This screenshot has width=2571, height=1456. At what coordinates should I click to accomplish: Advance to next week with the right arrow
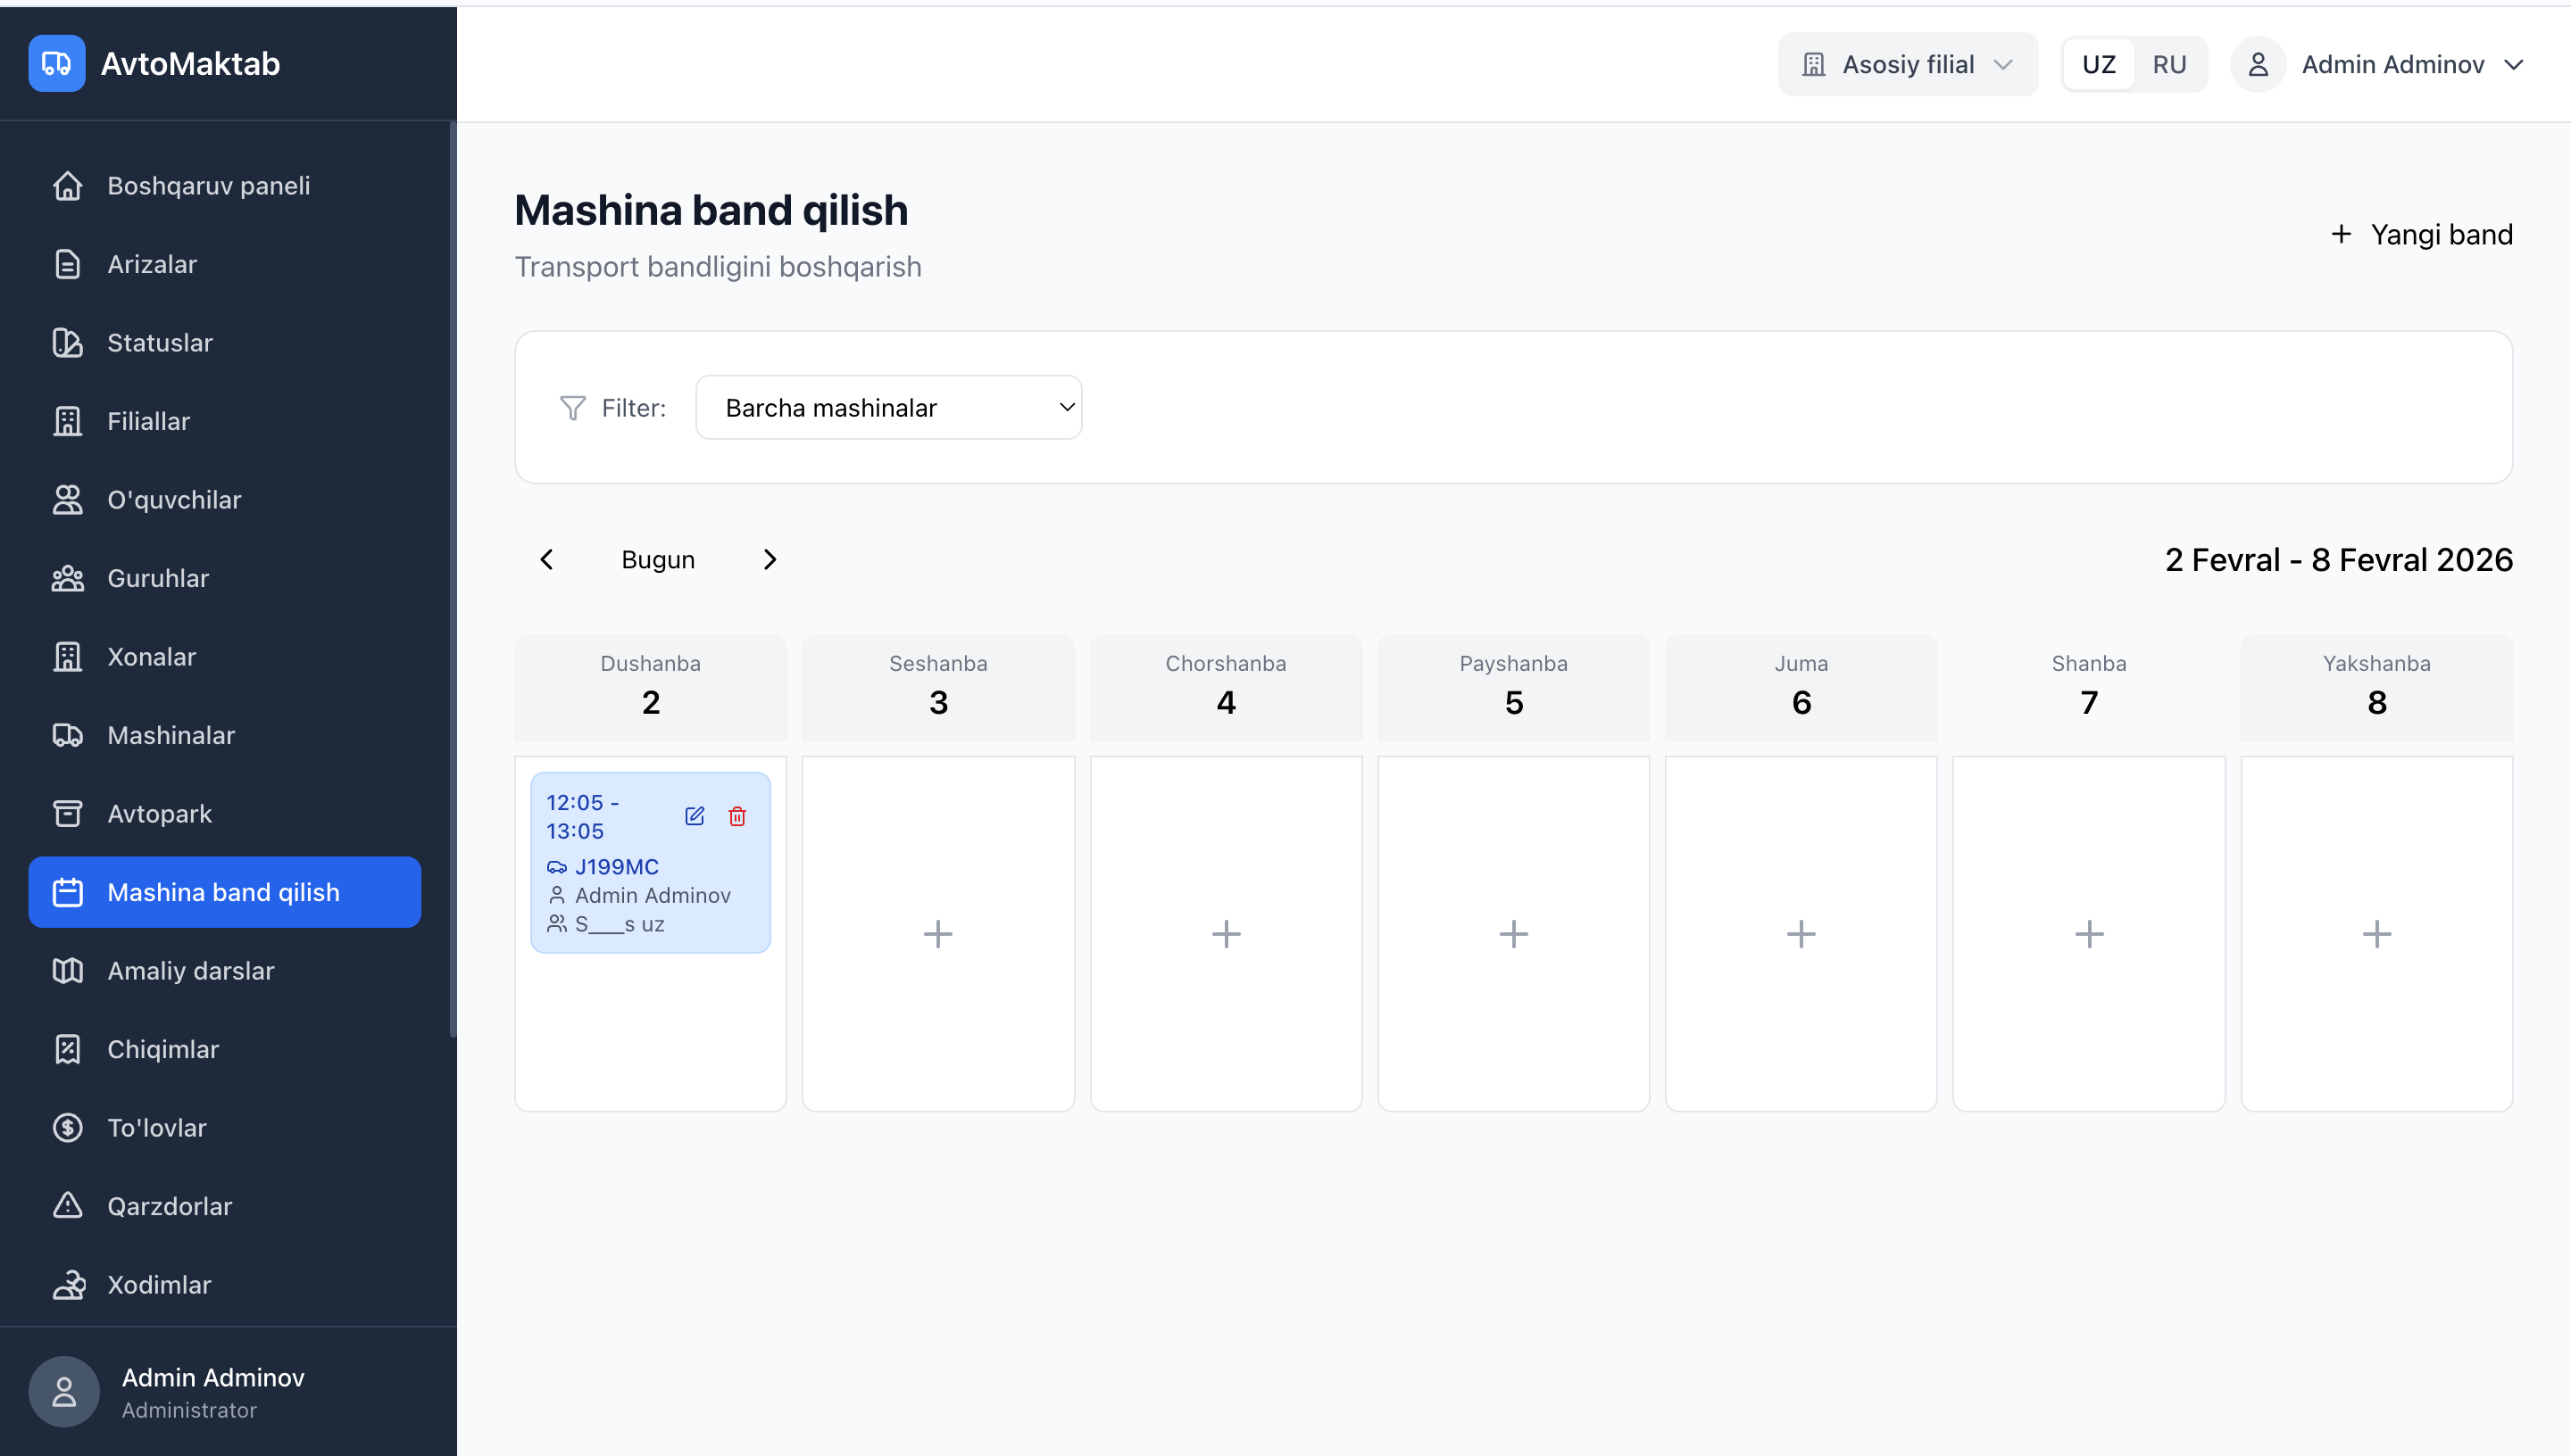pyautogui.click(x=770, y=560)
